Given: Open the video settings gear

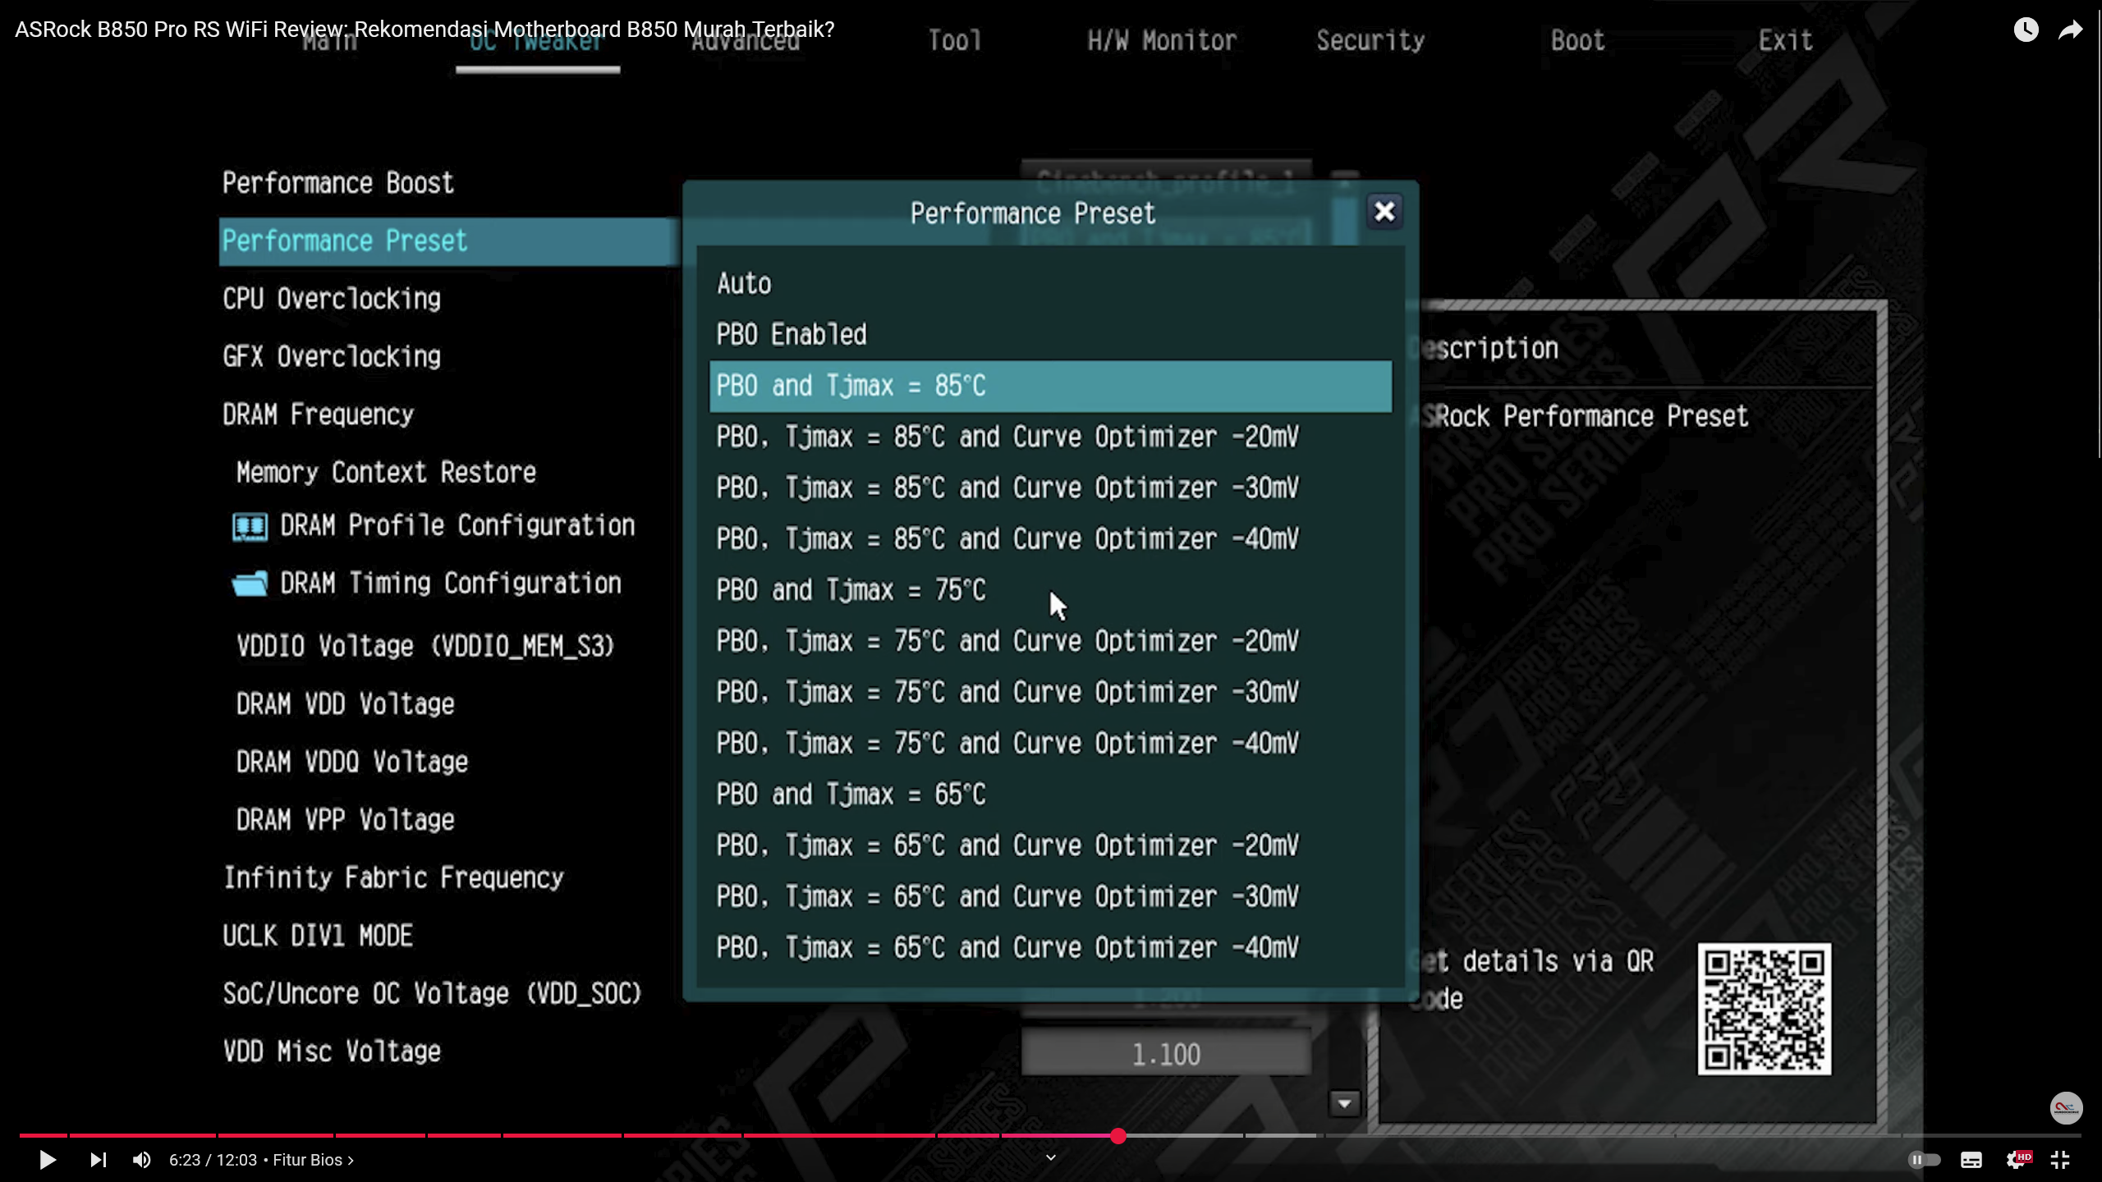Looking at the screenshot, I should [2016, 1160].
